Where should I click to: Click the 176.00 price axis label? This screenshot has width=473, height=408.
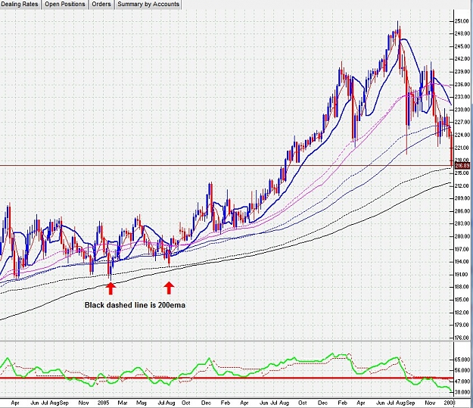462,338
